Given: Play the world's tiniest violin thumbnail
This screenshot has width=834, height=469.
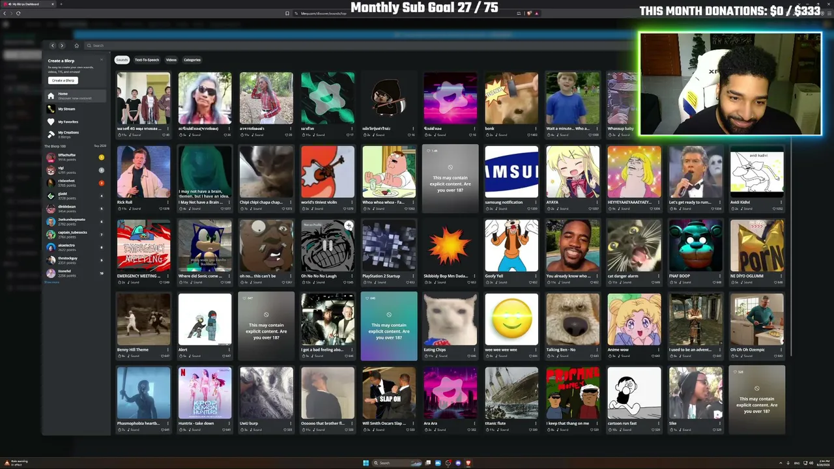Looking at the screenshot, I should pyautogui.click(x=328, y=171).
